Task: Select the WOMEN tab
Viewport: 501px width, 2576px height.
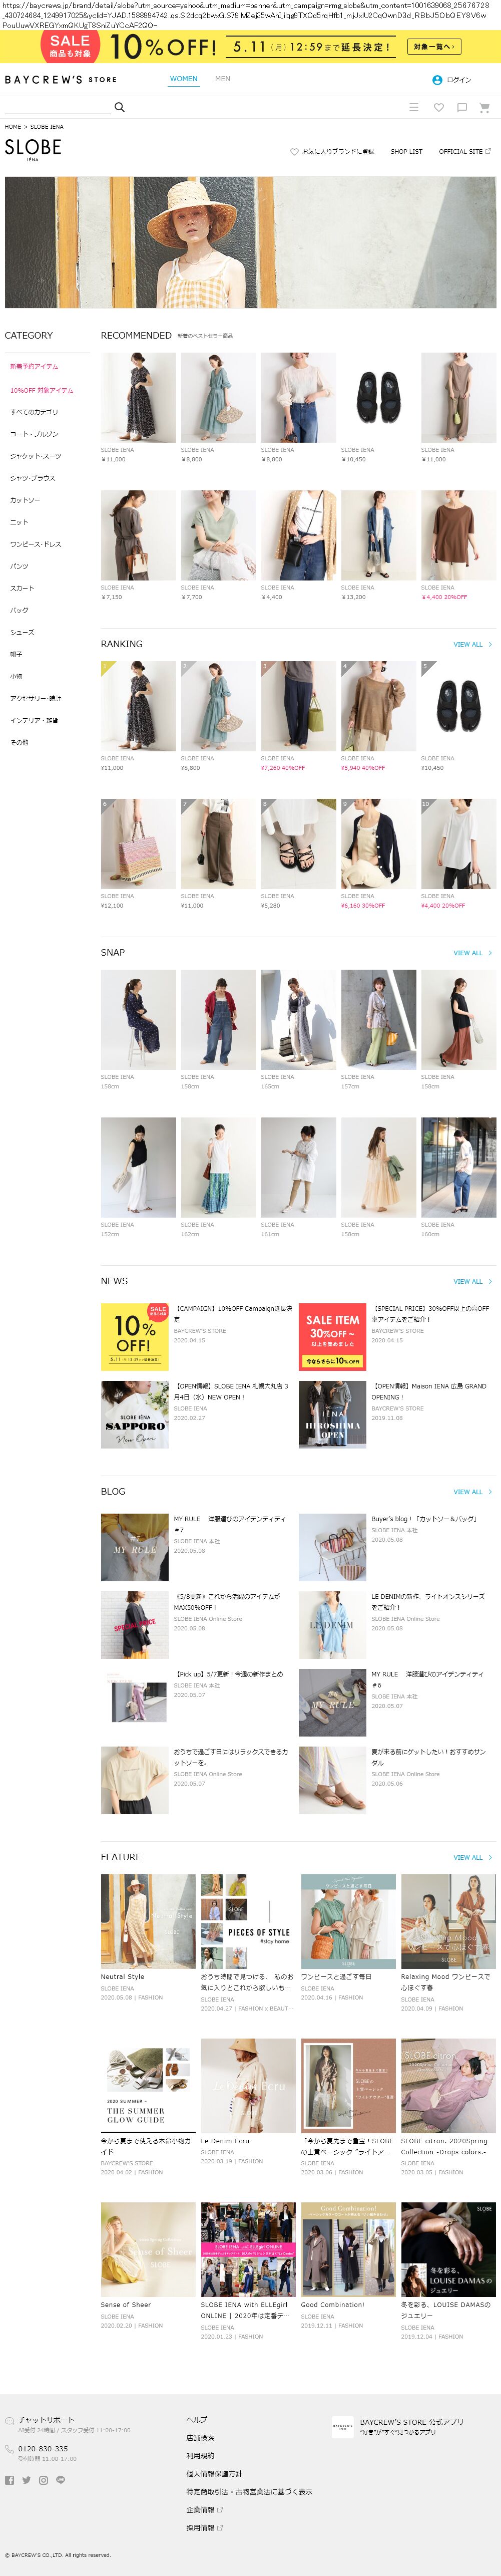Action: click(184, 78)
